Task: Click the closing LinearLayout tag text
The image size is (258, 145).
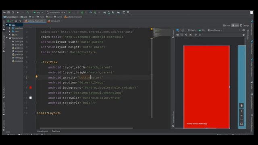Action: pos(49,113)
